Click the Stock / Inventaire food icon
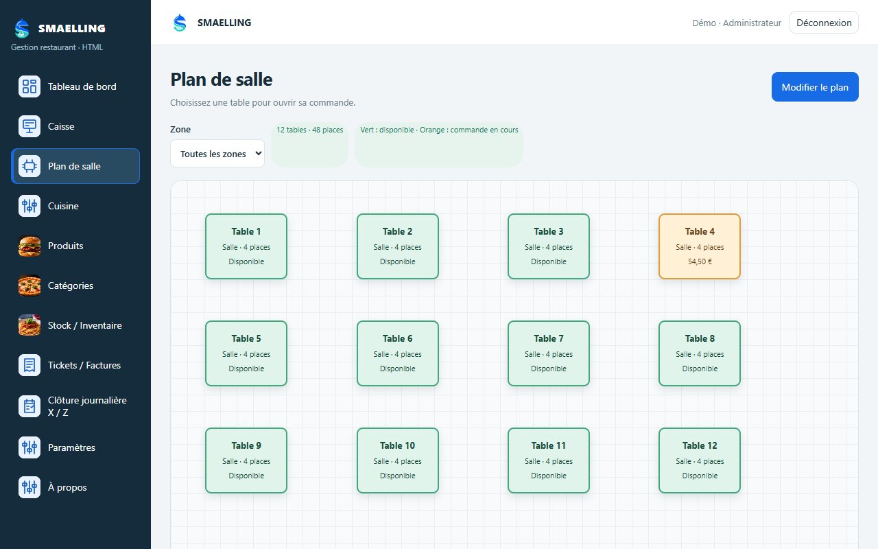 click(x=29, y=325)
